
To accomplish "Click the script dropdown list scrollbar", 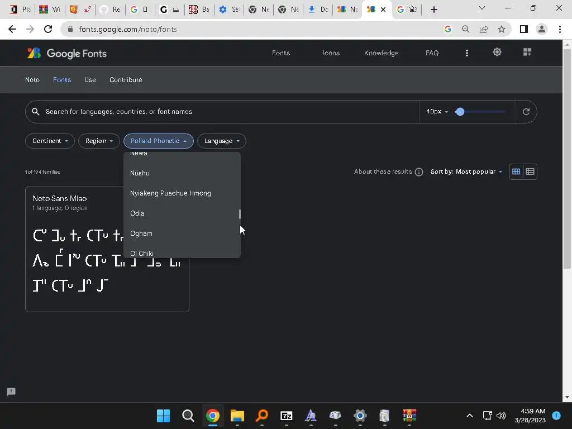I will [240, 214].
